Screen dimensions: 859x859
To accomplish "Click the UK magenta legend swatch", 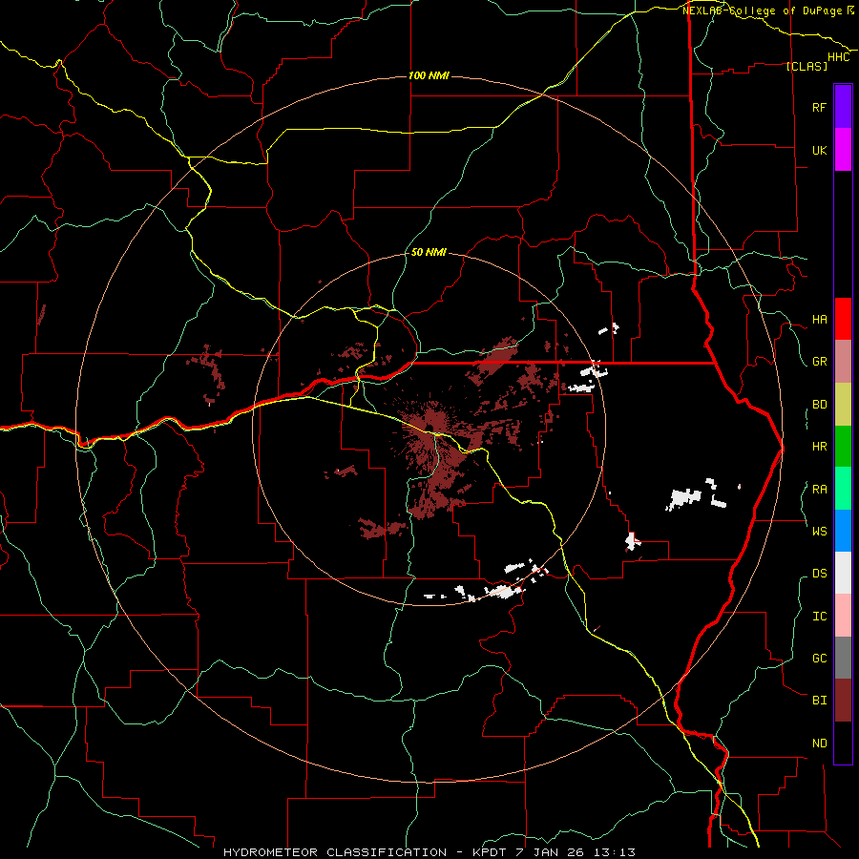I will [x=843, y=150].
